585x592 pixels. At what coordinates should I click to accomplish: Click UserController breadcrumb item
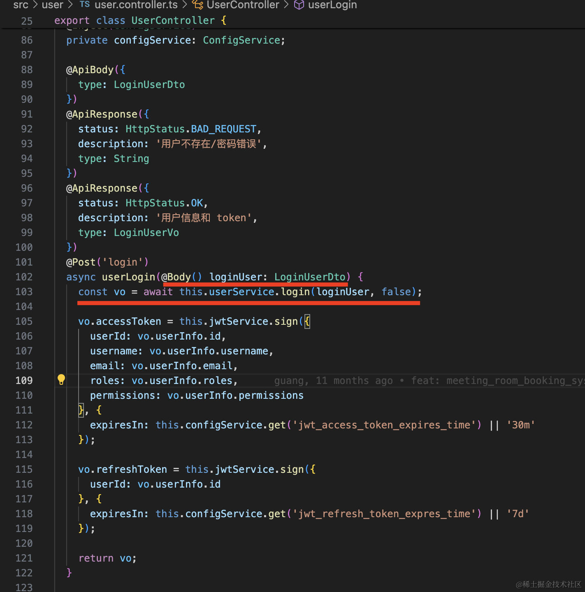(243, 5)
